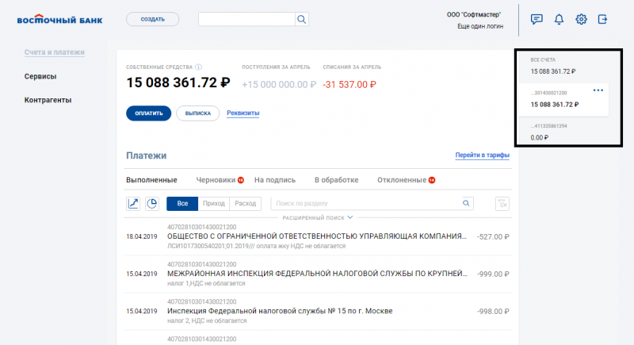Open three-dots menu for account ...301430021200

coord(598,90)
